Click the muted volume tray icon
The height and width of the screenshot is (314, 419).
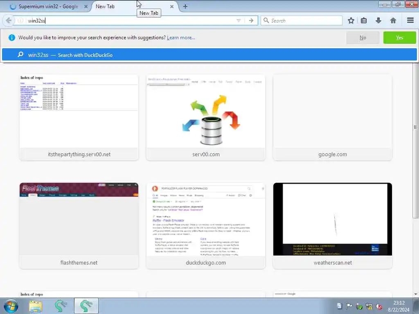(378, 306)
